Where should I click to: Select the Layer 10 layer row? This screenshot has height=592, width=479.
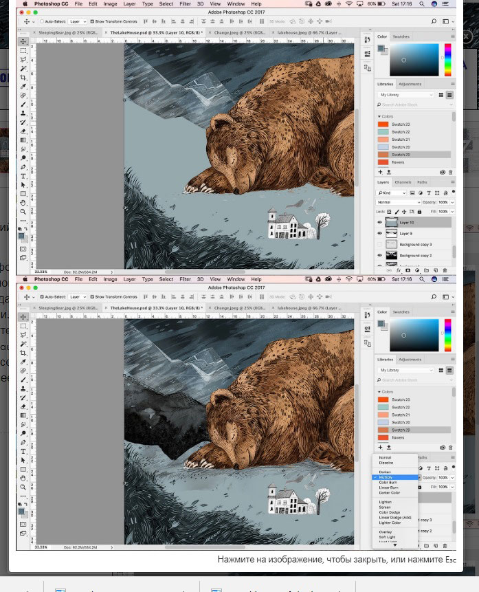coord(419,222)
